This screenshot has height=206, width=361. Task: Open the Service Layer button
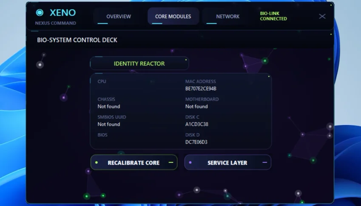[x=227, y=163]
